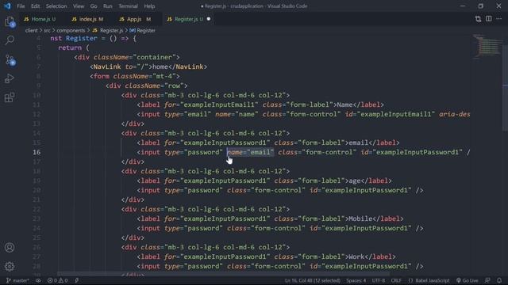The width and height of the screenshot is (508, 285).
Task: Split the editor right
Action: point(489,19)
